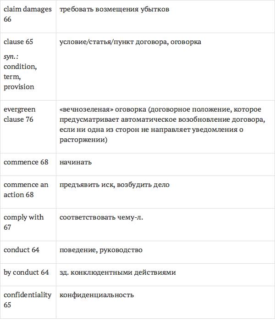This screenshot has width=275, height=328.
Task: Select the synonym list ending in 'provision'
Action: pos(20,76)
